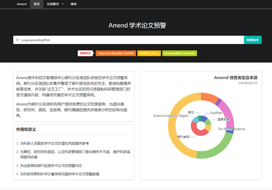Click the 定制服务 dropdown caret arrow
Viewport: 272px width, 190px height.
63,4
